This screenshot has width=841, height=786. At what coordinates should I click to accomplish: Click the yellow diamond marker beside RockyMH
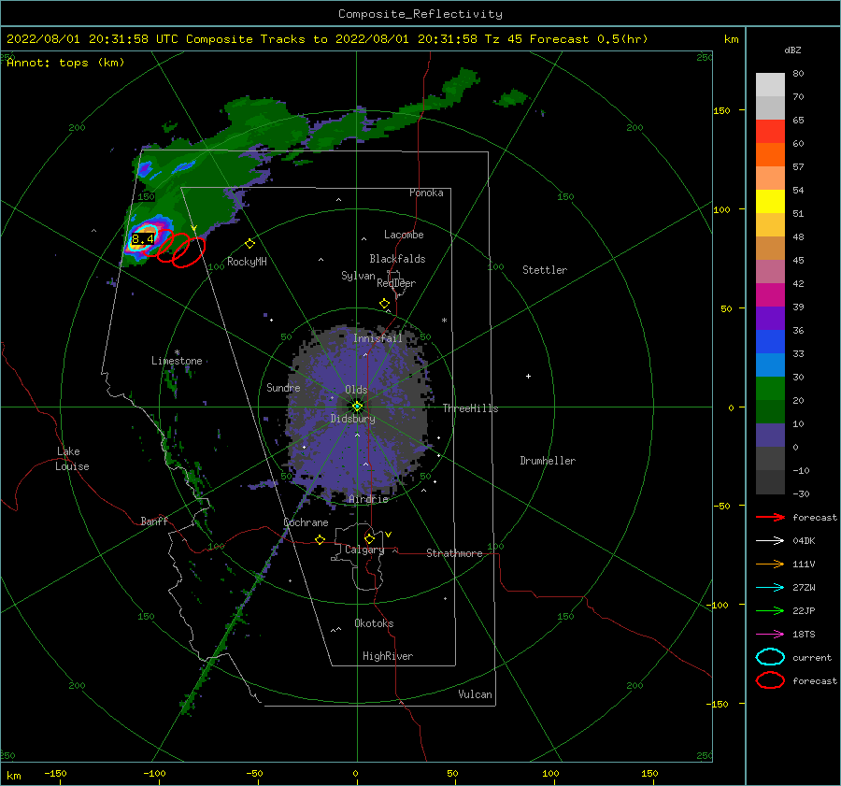coord(249,244)
